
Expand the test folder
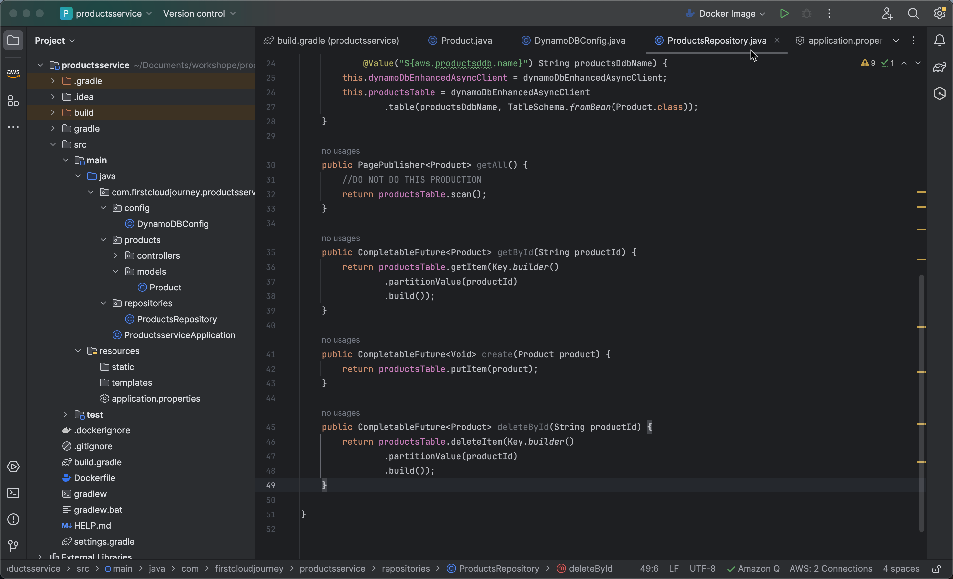point(66,414)
